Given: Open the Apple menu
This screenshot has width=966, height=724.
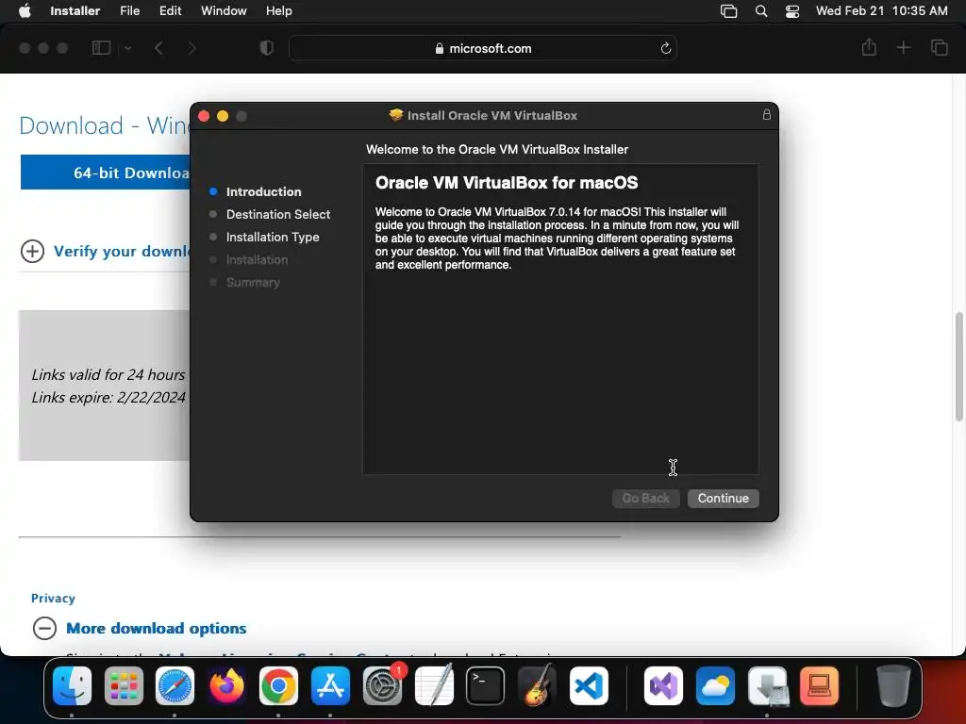Looking at the screenshot, I should [25, 10].
